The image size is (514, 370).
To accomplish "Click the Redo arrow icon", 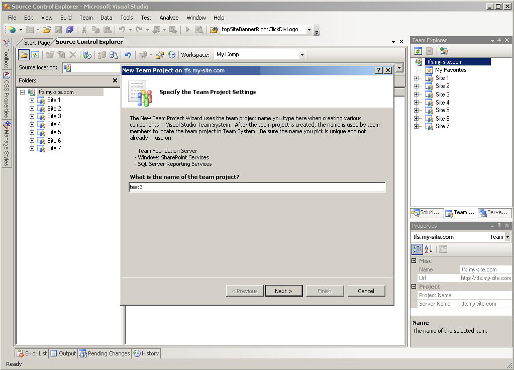I will point(139,30).
